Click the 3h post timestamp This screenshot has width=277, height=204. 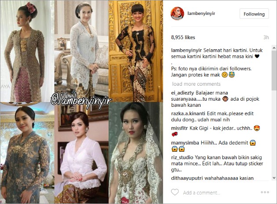point(266,37)
